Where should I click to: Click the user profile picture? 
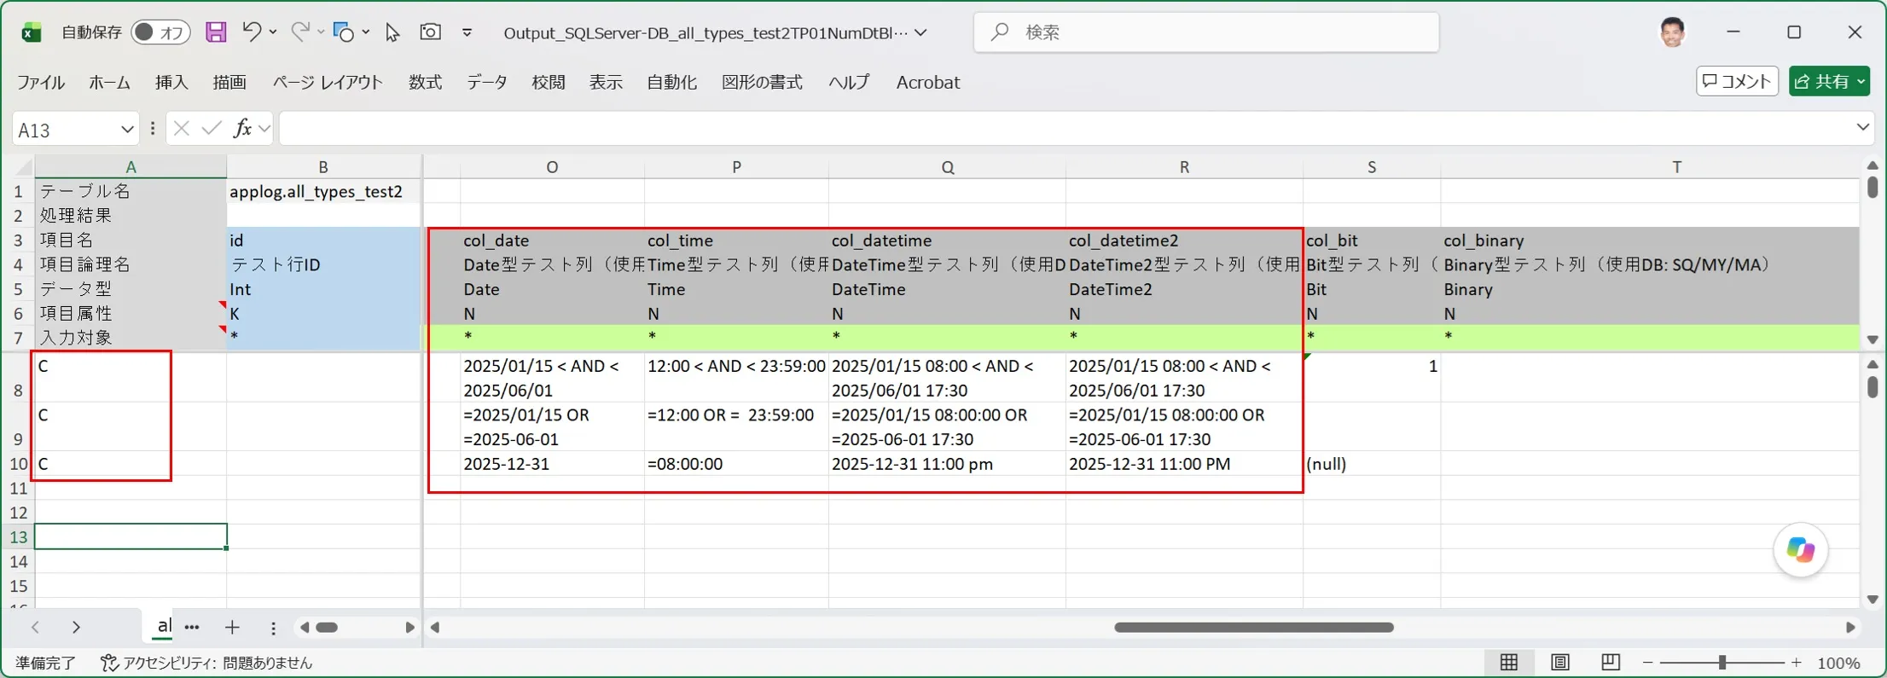tap(1672, 32)
